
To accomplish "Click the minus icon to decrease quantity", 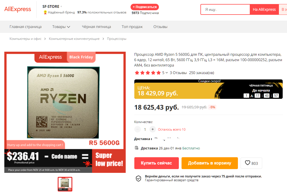I will [x=138, y=129].
